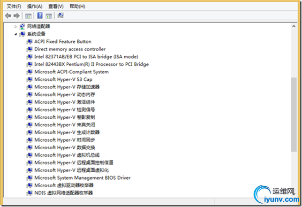Click the icon next to Intel 82443BX bridge
302x207 pixels.
pos(30,64)
